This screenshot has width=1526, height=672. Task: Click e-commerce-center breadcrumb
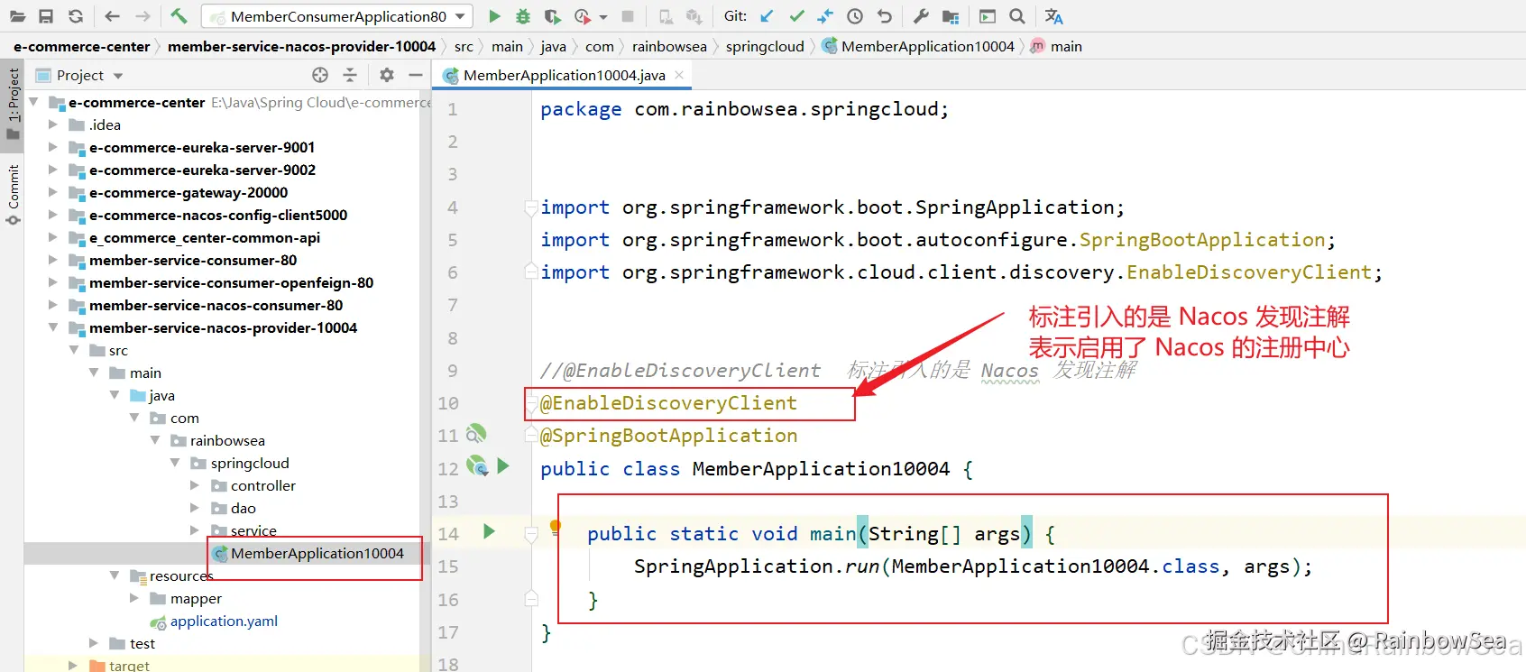point(82,46)
